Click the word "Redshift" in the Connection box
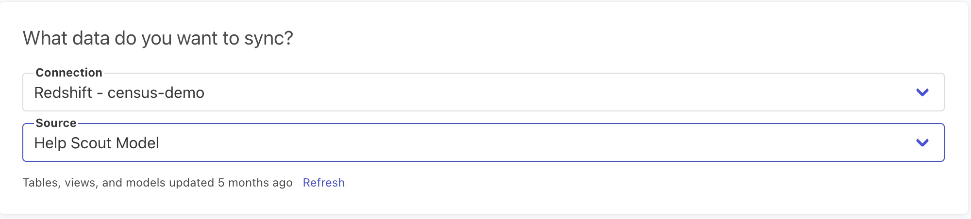This screenshot has height=219, width=971. pos(63,93)
